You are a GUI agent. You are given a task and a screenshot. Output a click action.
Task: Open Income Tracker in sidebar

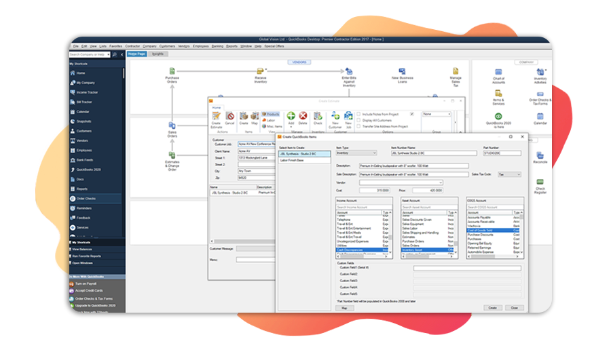pos(87,92)
